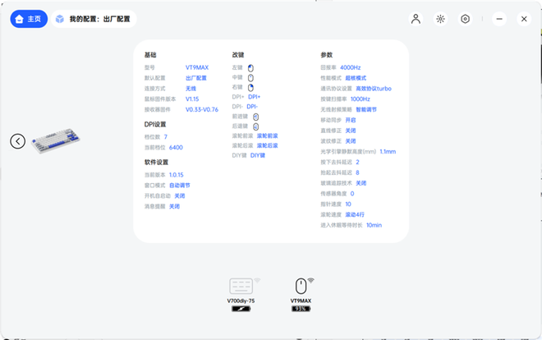Click the 当前档位 DPI value 6400
542x340 pixels.
[x=176, y=147]
